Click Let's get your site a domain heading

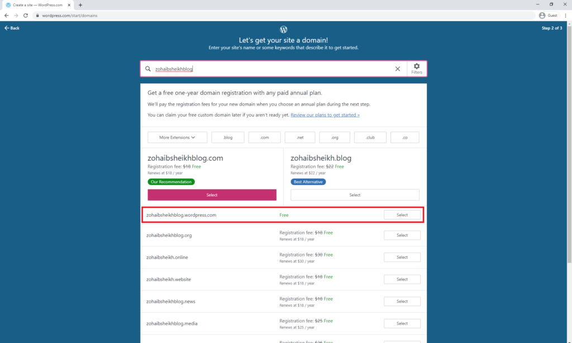[x=283, y=40]
